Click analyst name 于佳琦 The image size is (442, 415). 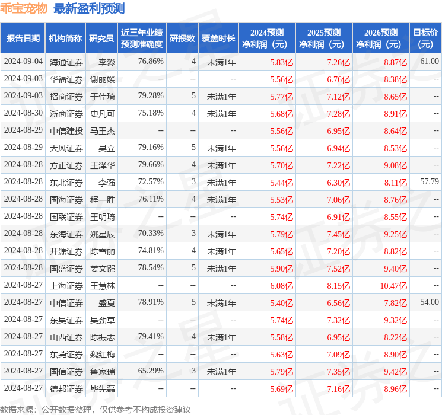(103, 97)
